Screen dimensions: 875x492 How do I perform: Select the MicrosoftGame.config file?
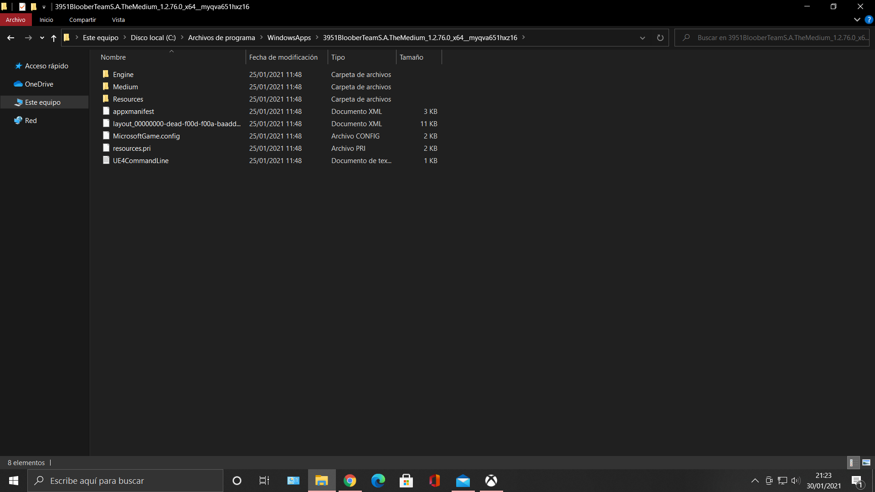[x=146, y=136]
